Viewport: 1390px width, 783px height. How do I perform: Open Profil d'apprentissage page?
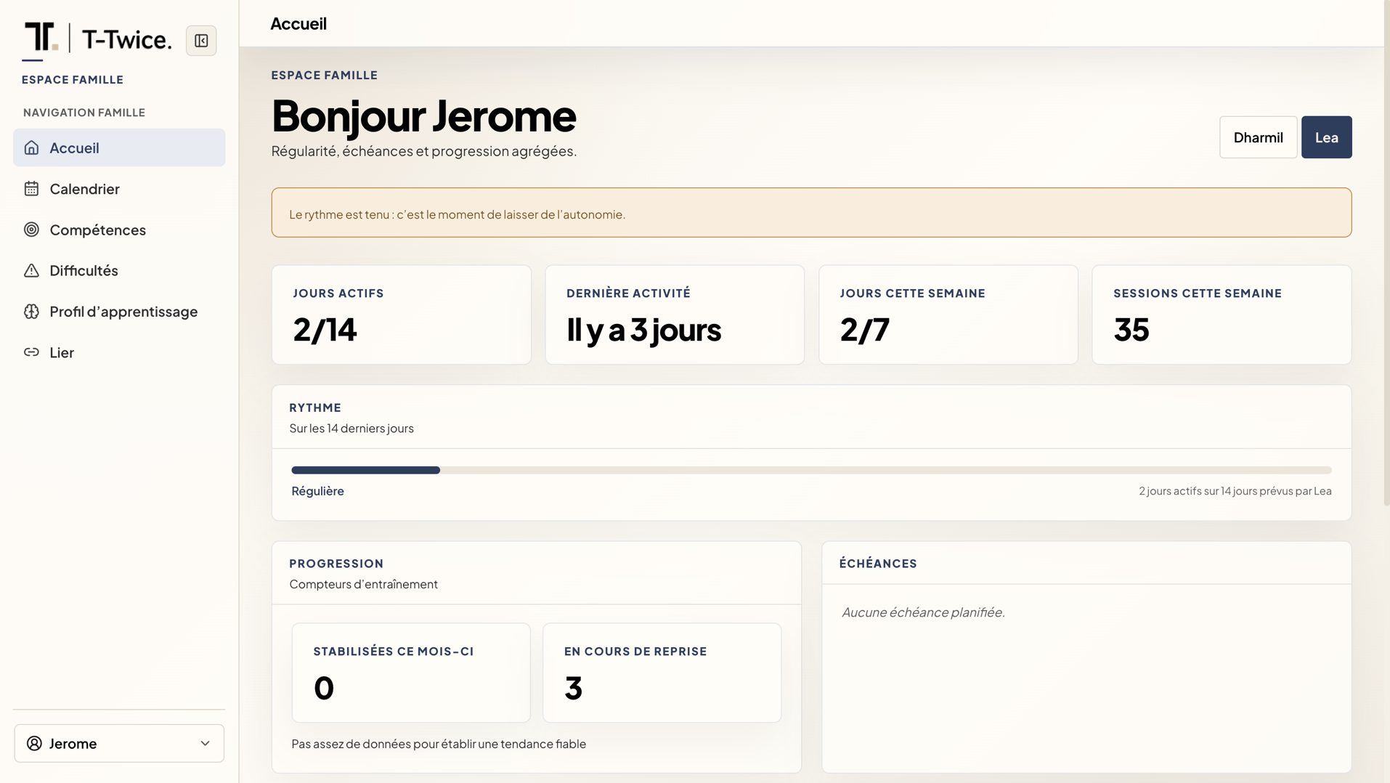click(119, 312)
